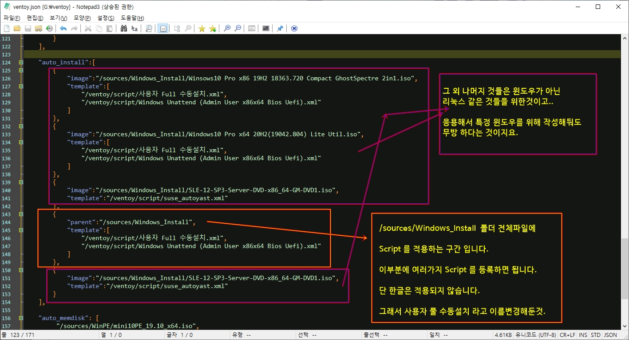629x340 pixels.
Task: Open the 보기(V) menu
Action: (x=59, y=18)
